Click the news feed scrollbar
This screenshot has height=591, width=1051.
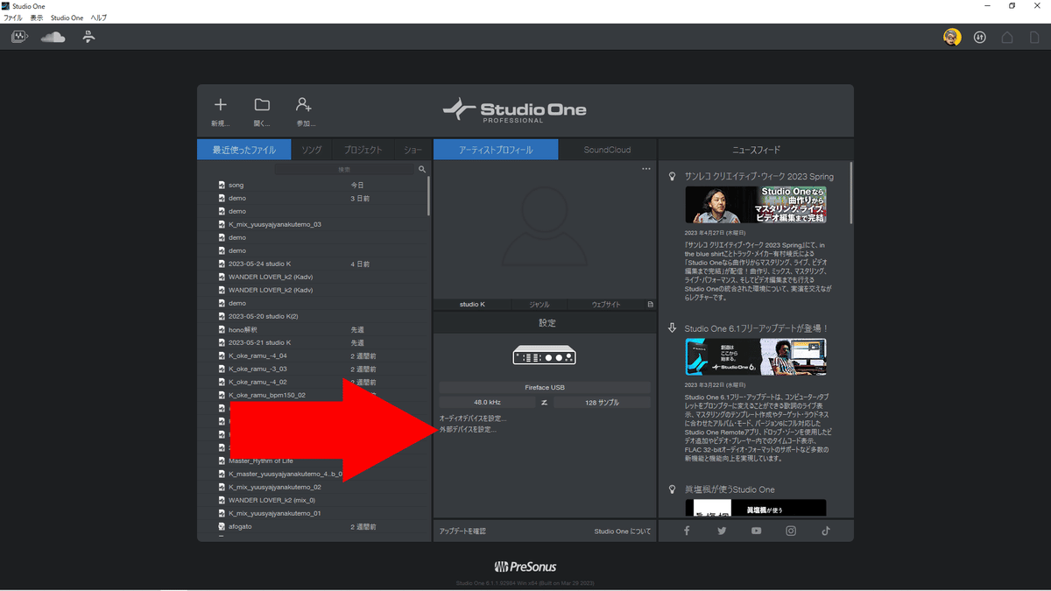click(x=850, y=193)
